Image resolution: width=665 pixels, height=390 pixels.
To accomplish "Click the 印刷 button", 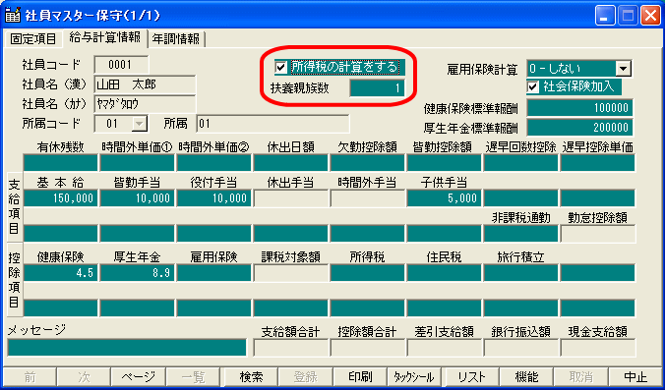I will [x=360, y=376].
